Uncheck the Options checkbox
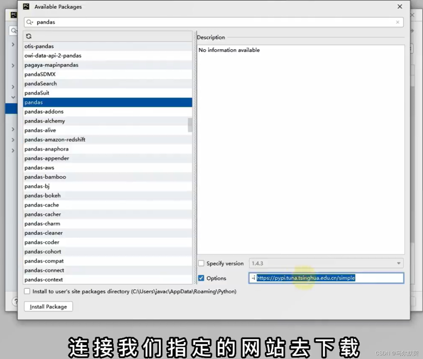 (201, 278)
